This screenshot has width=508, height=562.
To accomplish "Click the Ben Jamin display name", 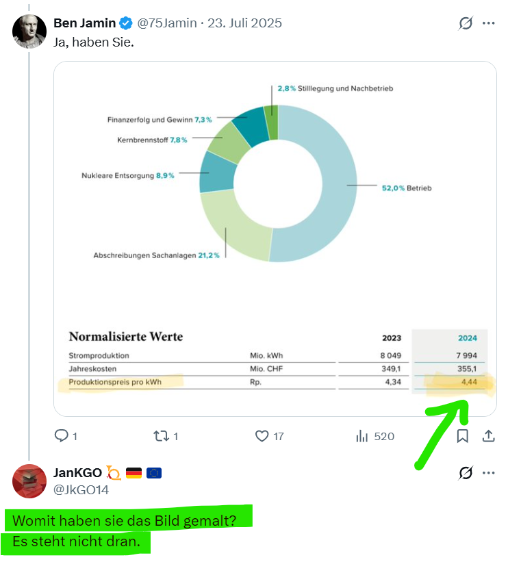I will coord(85,23).
